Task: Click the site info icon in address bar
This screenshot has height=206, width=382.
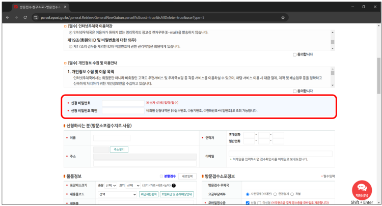Action: (x=36, y=17)
